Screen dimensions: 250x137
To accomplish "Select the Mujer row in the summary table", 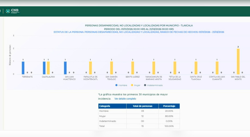I will pyautogui.click(x=139, y=116).
